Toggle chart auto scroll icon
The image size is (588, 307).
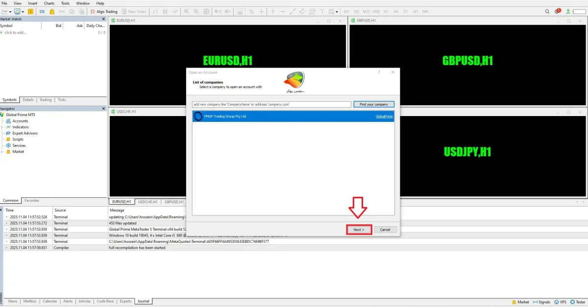218,11
